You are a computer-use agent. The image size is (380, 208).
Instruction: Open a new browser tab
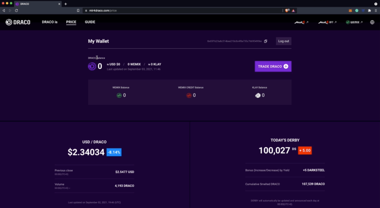[66, 4]
